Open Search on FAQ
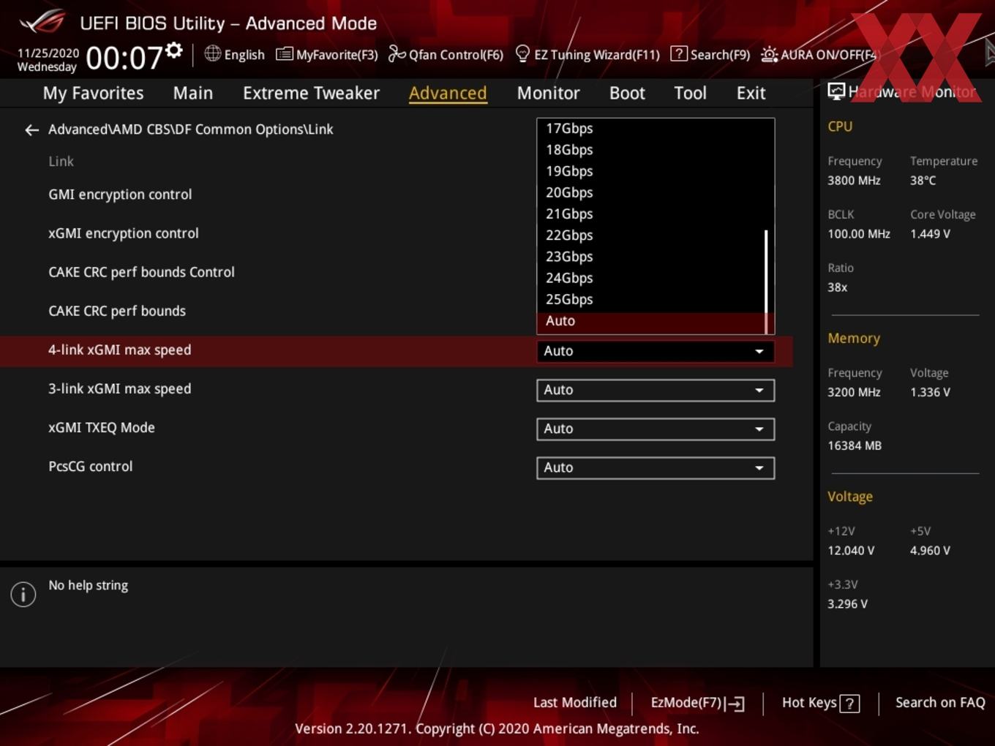The width and height of the screenshot is (995, 746). [x=940, y=703]
